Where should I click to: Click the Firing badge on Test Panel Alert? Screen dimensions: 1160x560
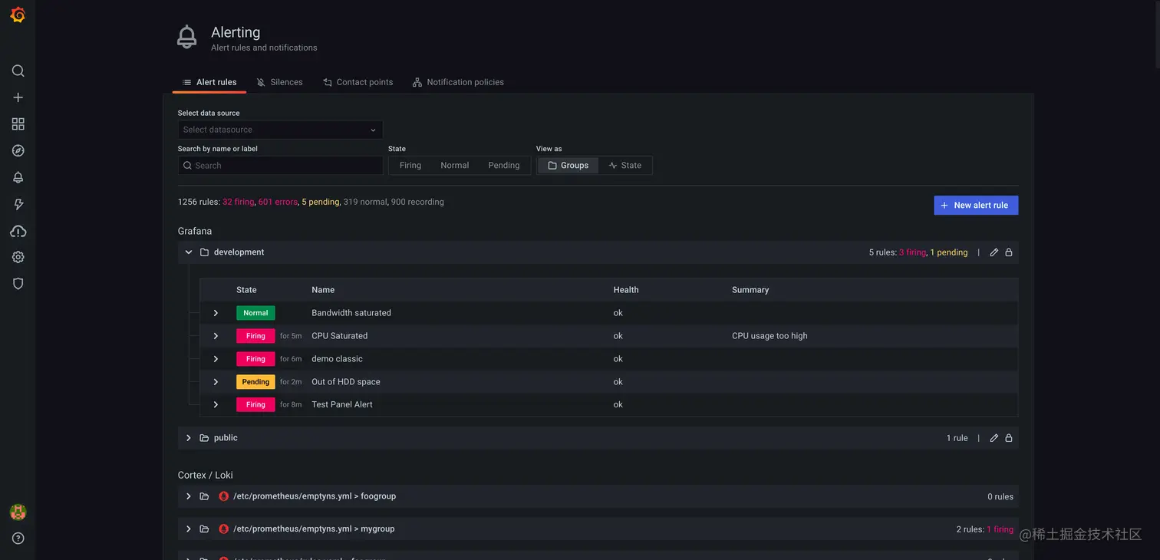[255, 405]
